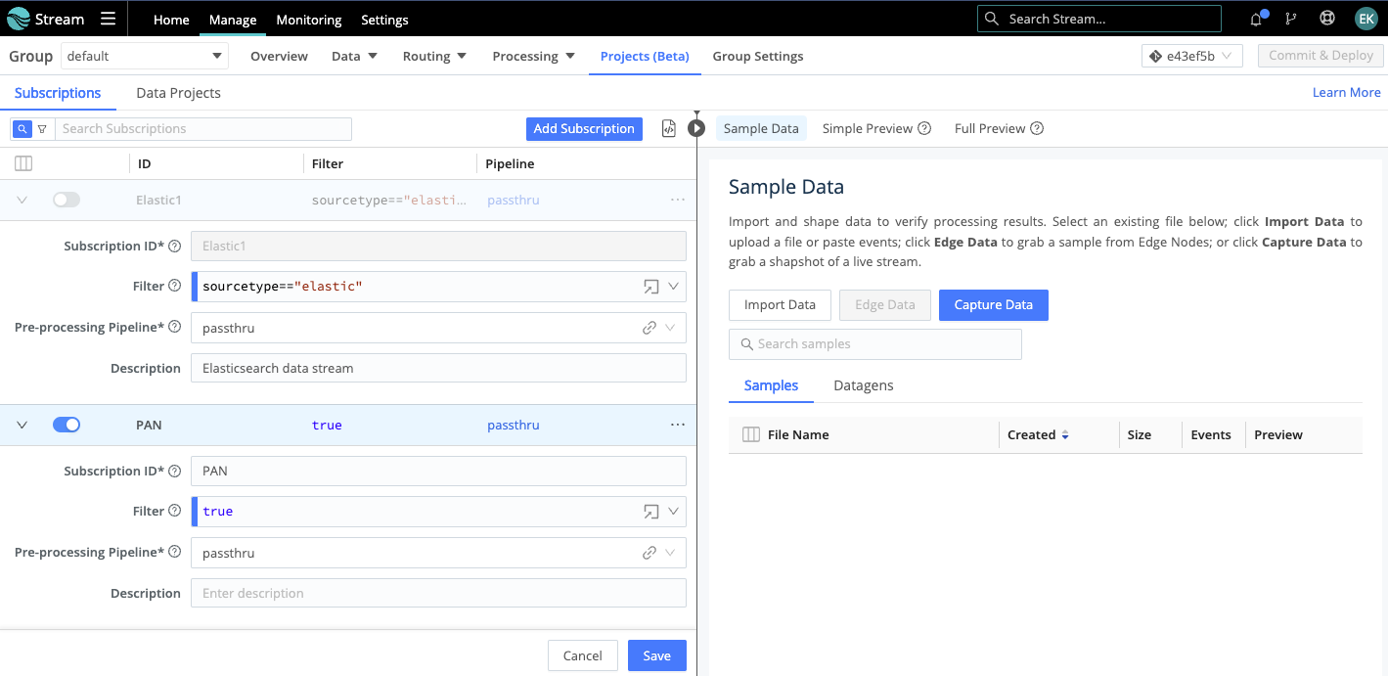Image resolution: width=1388 pixels, height=676 pixels.
Task: Disable the PAN subscription toggle
Action: pos(67,425)
